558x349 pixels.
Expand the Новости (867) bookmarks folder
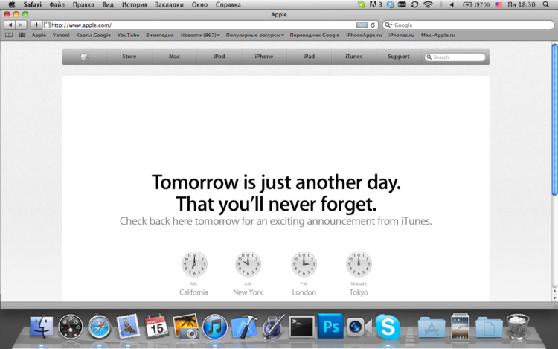coord(200,35)
